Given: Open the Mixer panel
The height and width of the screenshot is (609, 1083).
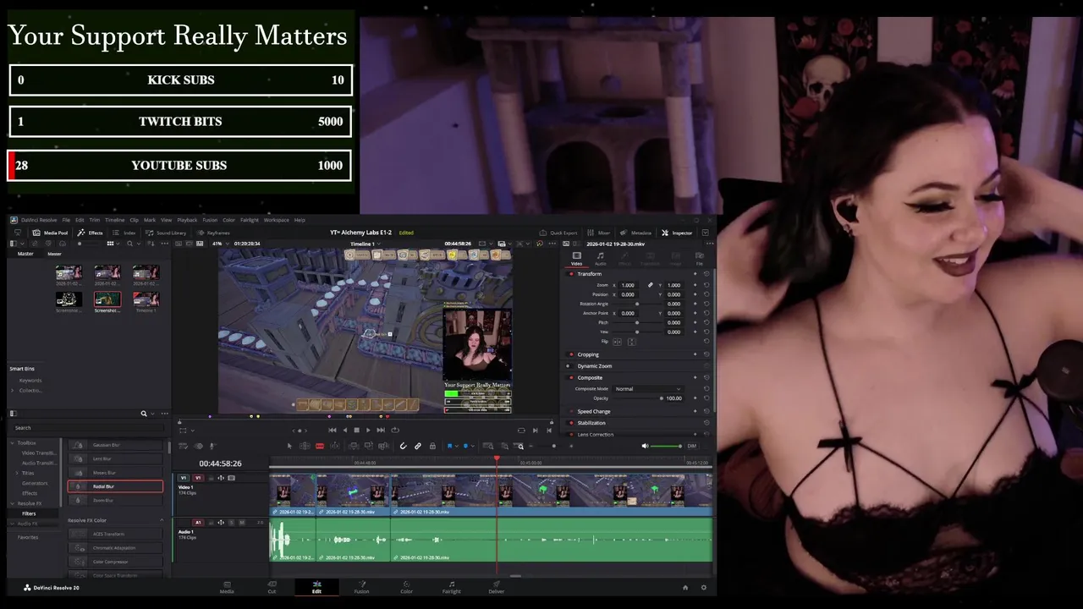Looking at the screenshot, I should tap(600, 233).
